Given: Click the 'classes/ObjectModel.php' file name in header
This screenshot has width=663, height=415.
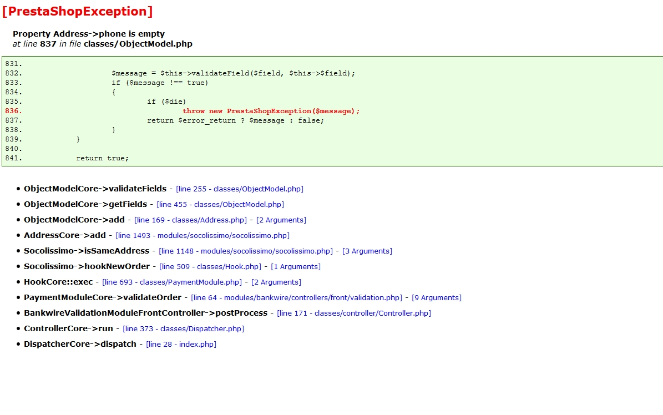Looking at the screenshot, I should (x=138, y=44).
